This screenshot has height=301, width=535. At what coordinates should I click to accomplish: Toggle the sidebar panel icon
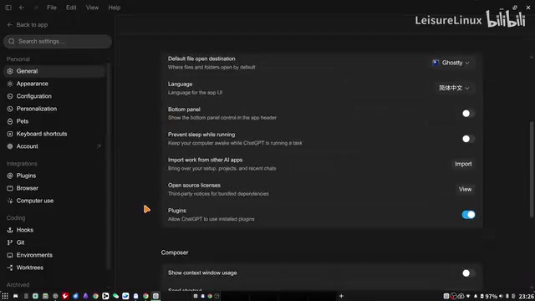[8, 8]
